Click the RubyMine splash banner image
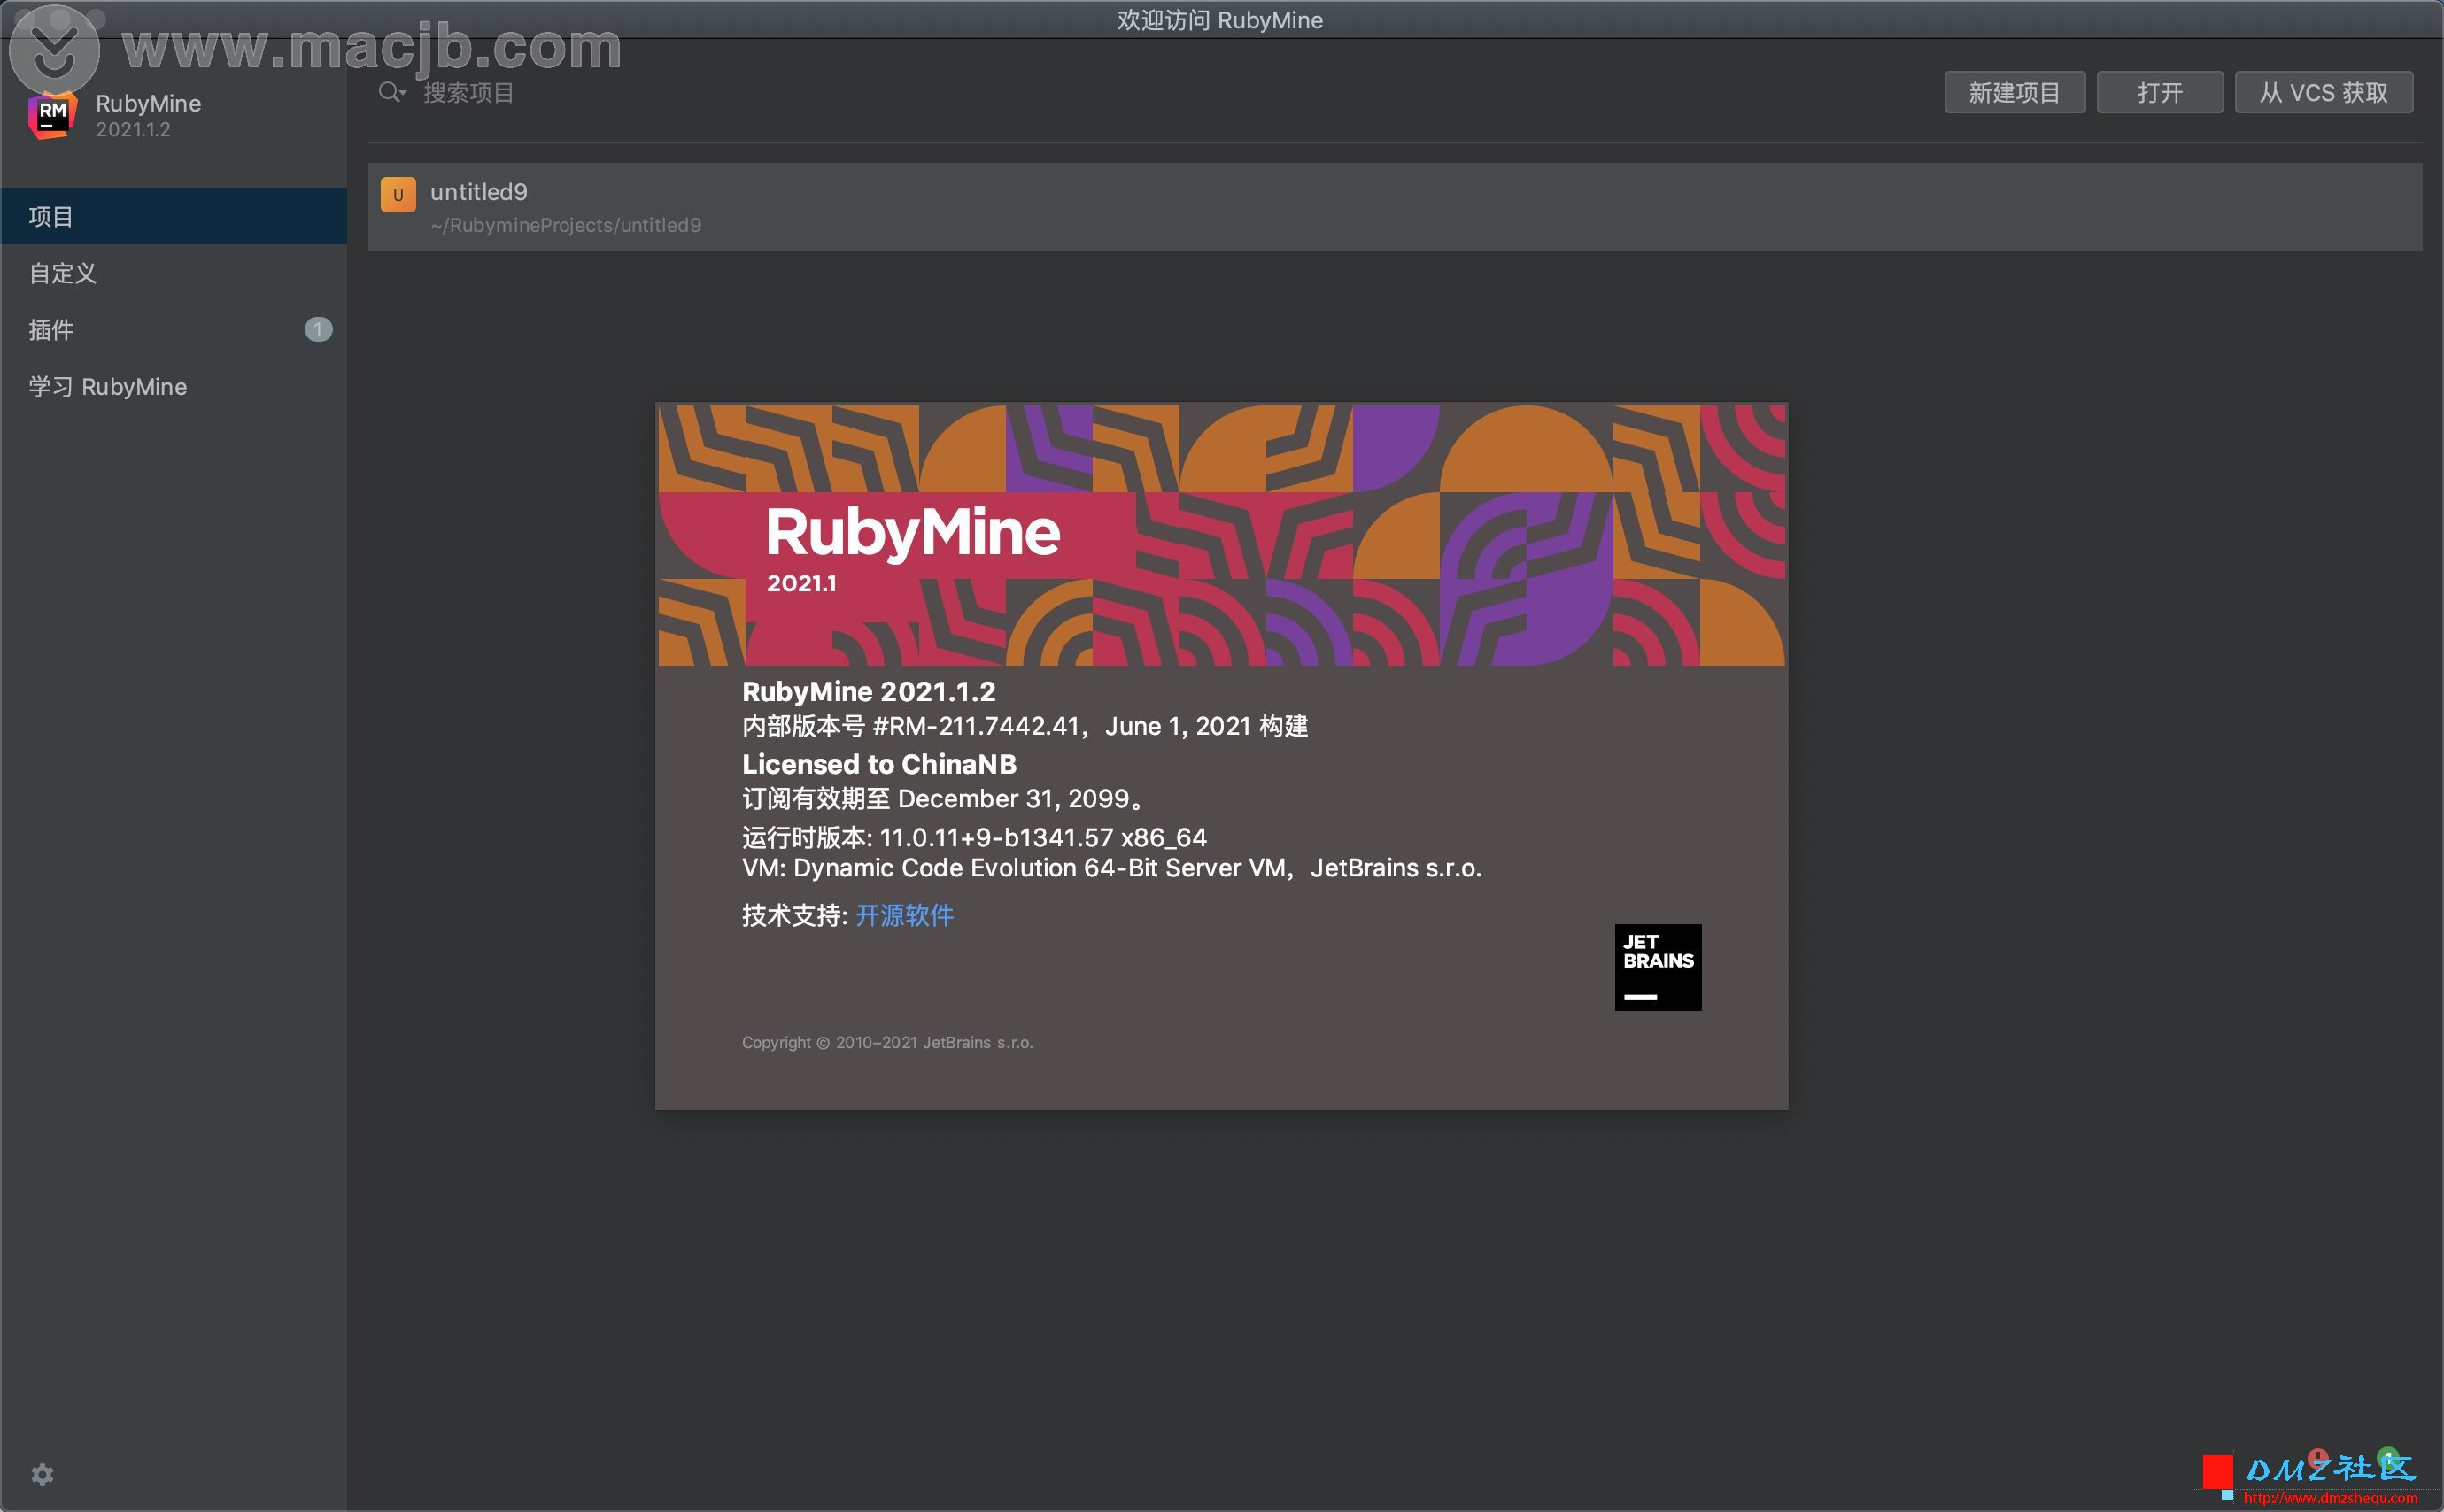Screen dimensions: 2444x1512 [1221, 535]
